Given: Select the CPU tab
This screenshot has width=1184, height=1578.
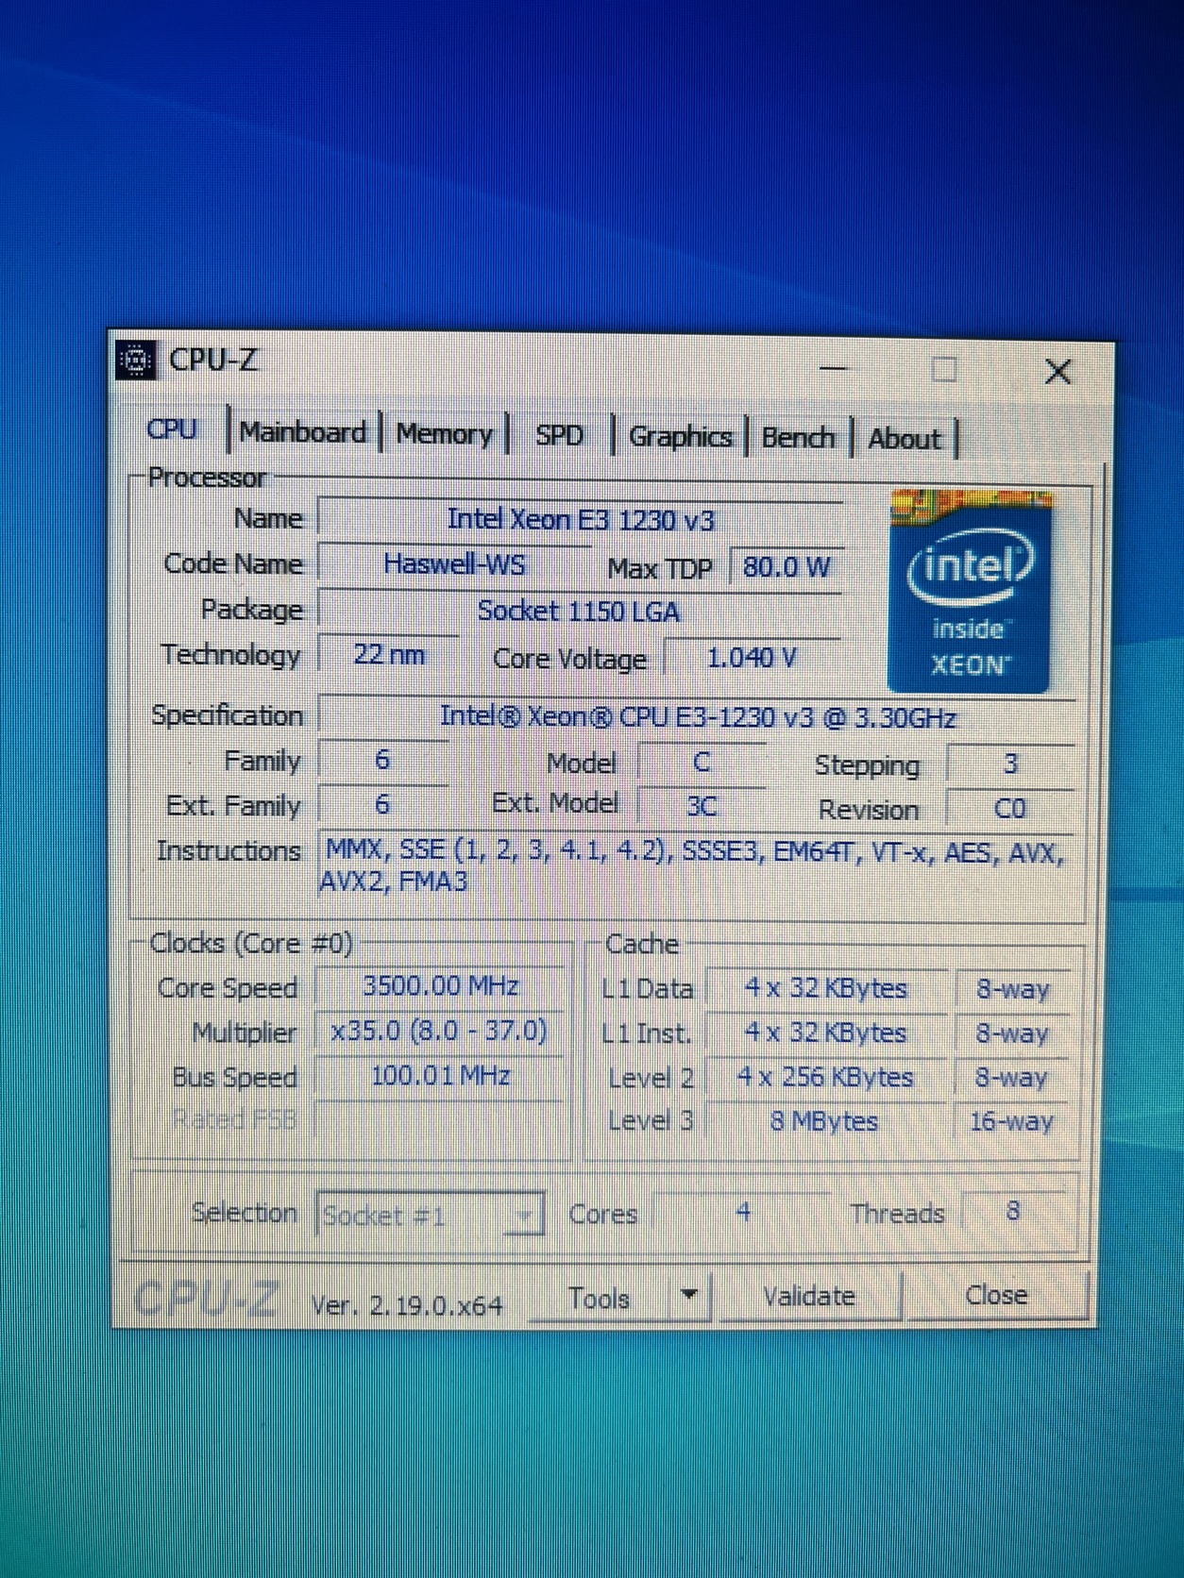Looking at the screenshot, I should [172, 429].
